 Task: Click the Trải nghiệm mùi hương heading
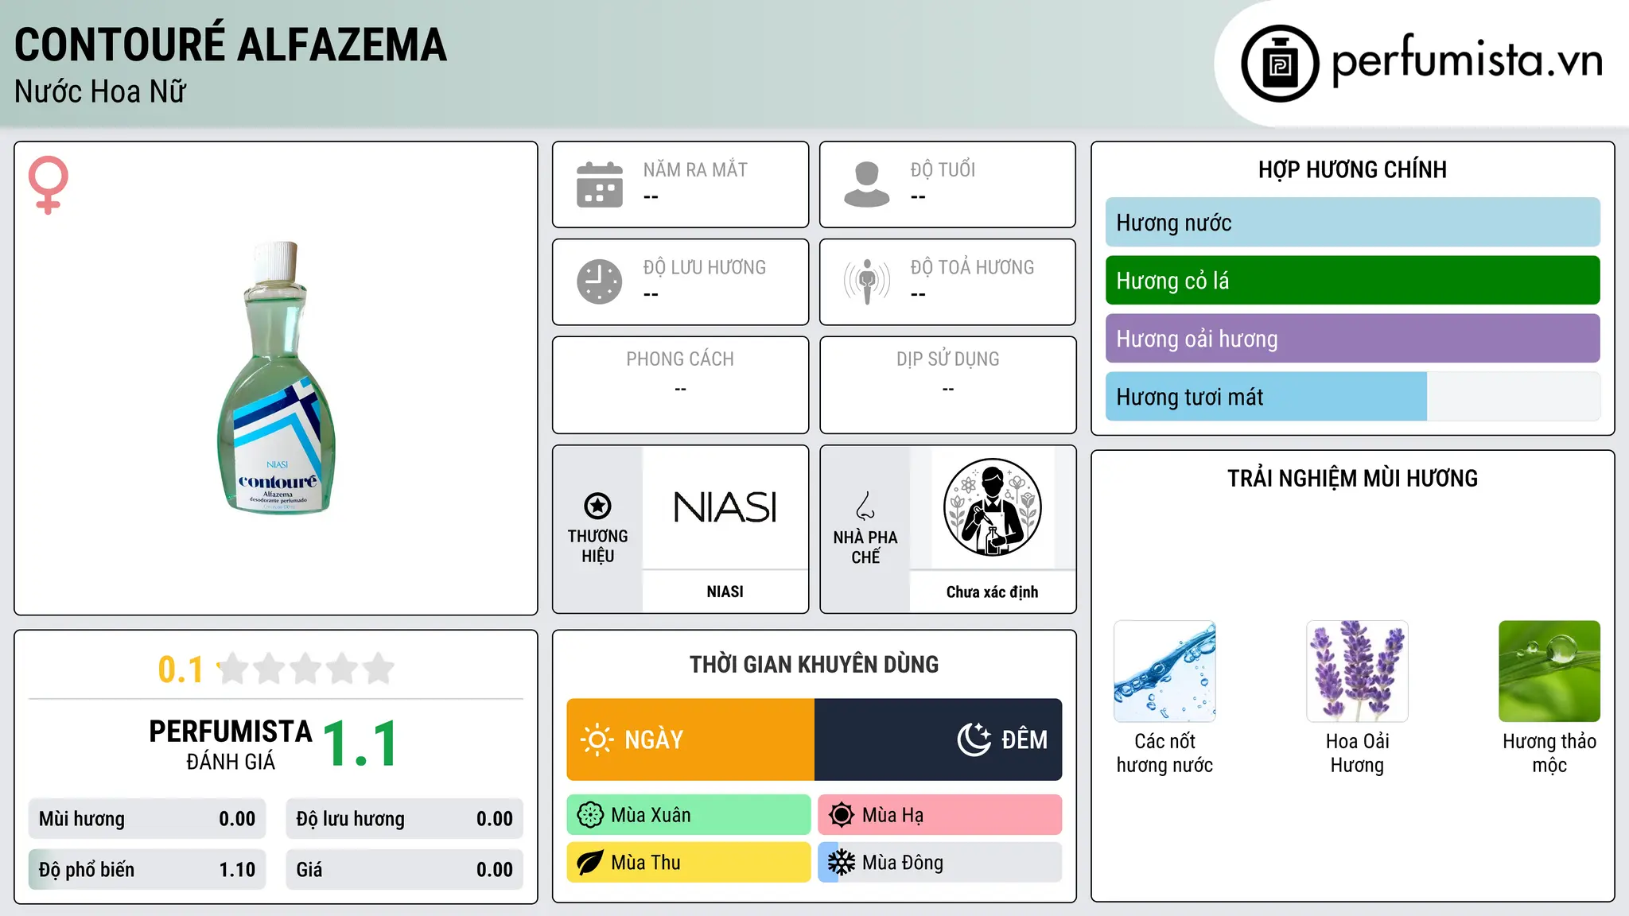click(x=1353, y=479)
